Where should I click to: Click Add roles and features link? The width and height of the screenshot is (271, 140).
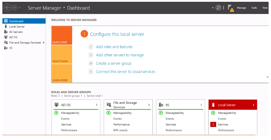point(114,47)
